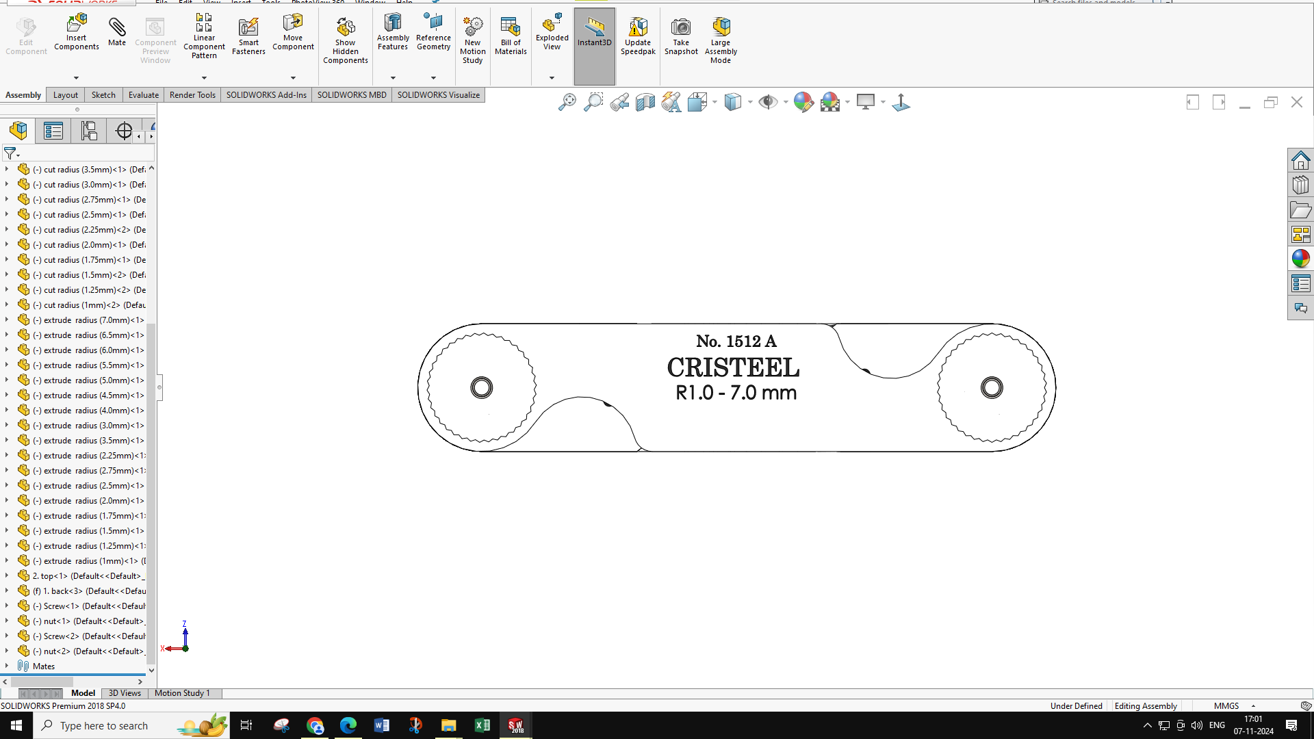Open the Design Library pane
The height and width of the screenshot is (739, 1314).
(1300, 185)
